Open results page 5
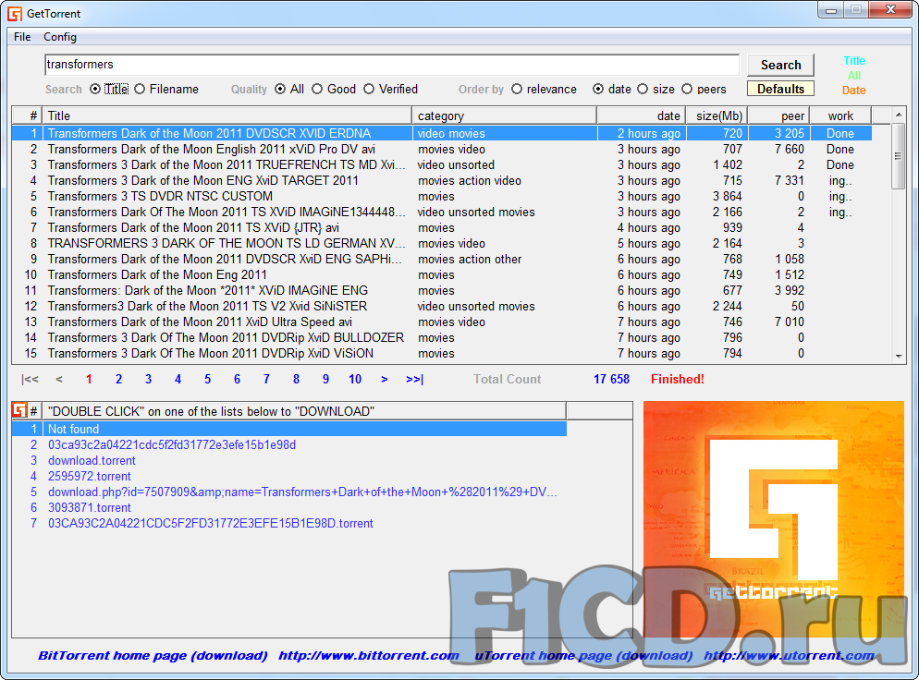Image resolution: width=919 pixels, height=680 pixels. [x=207, y=380]
